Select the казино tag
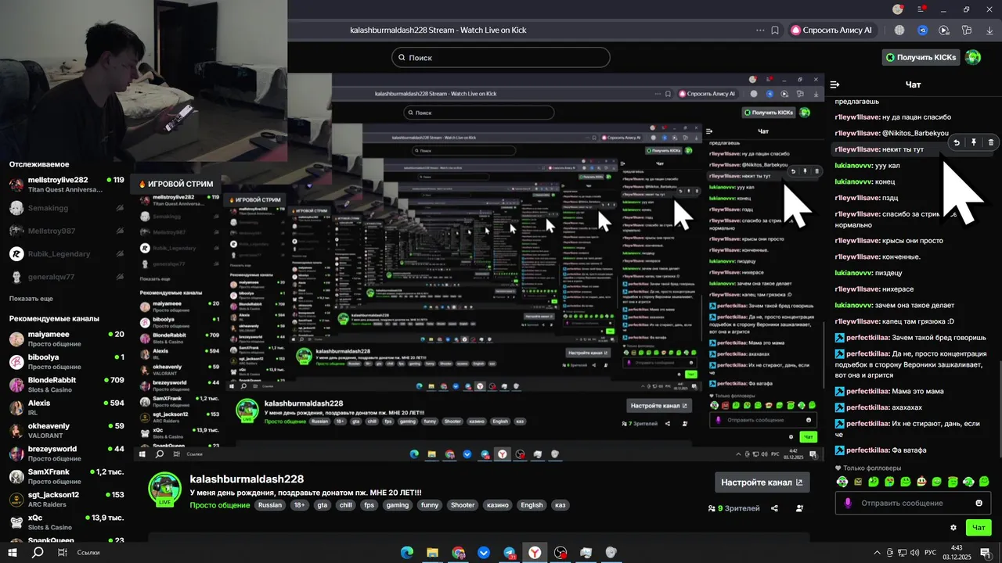 coord(498,505)
